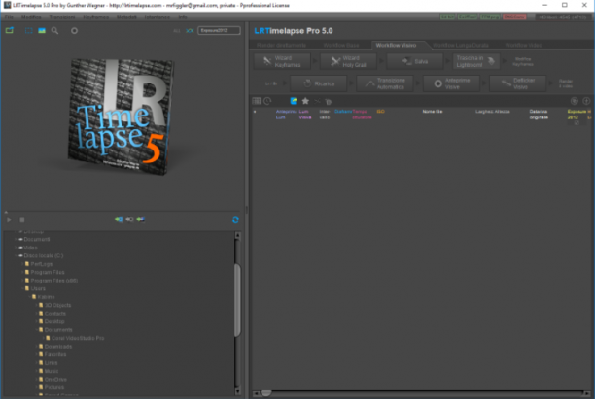Expand the Documenti tree node

coord(16,239)
